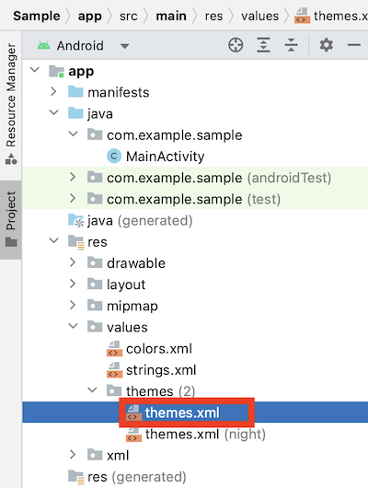Select the MainActivity class icon
Viewport: 368px width, 488px height.
pos(114,157)
